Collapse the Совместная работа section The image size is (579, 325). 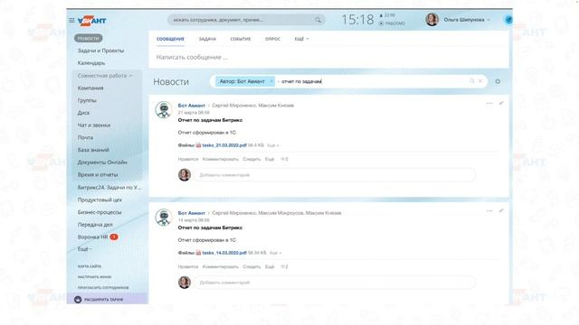[105, 76]
